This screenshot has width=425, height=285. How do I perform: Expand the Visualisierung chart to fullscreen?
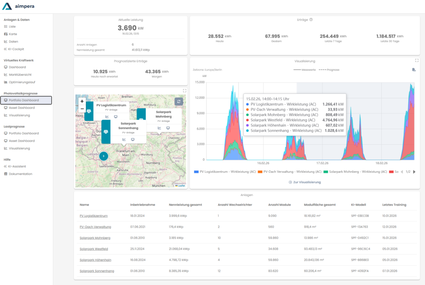click(417, 60)
